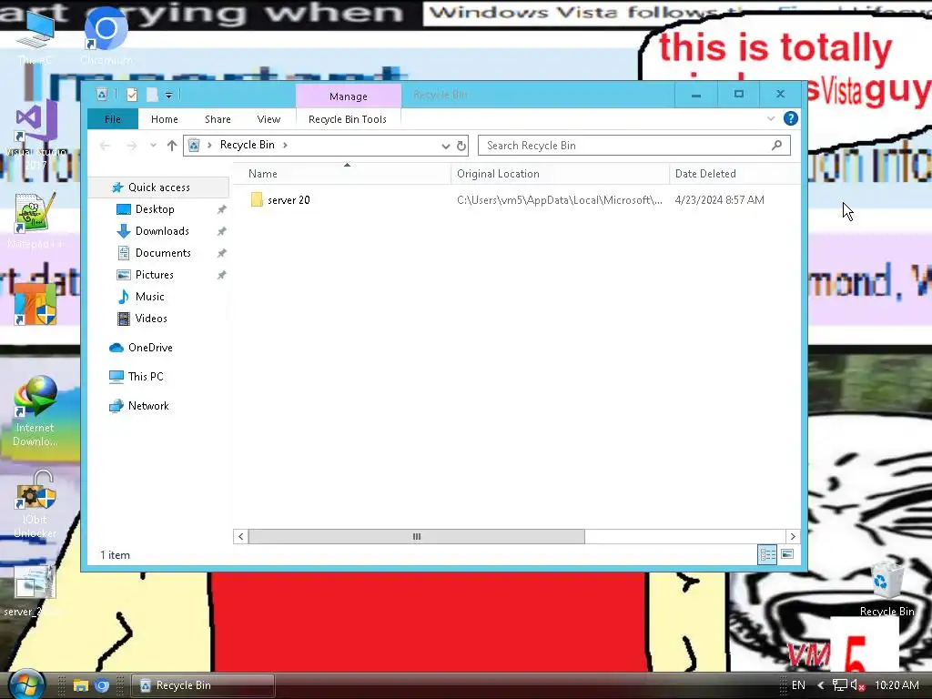Screen dimensions: 932x699
Task: Click the network tray icon
Action: [x=839, y=685]
